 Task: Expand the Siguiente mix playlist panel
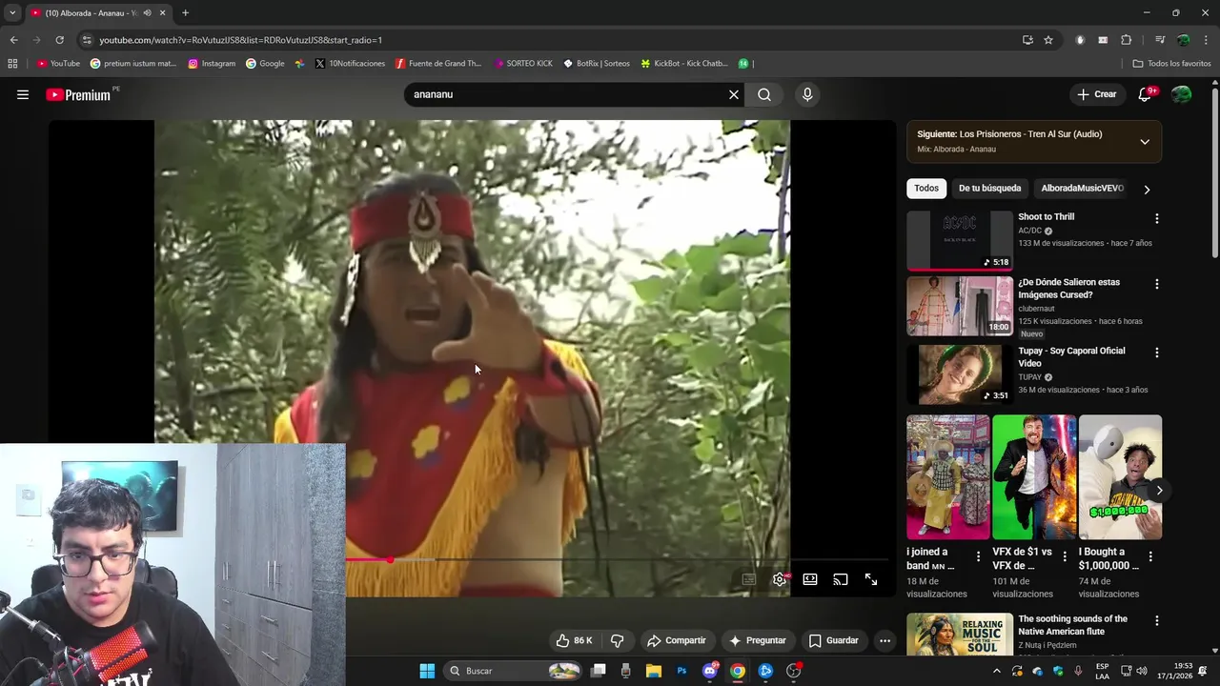click(1145, 141)
